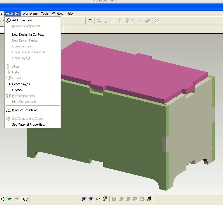223x205 pixels.
Task: Select the collinear line constraint icon
Action: 112,21
